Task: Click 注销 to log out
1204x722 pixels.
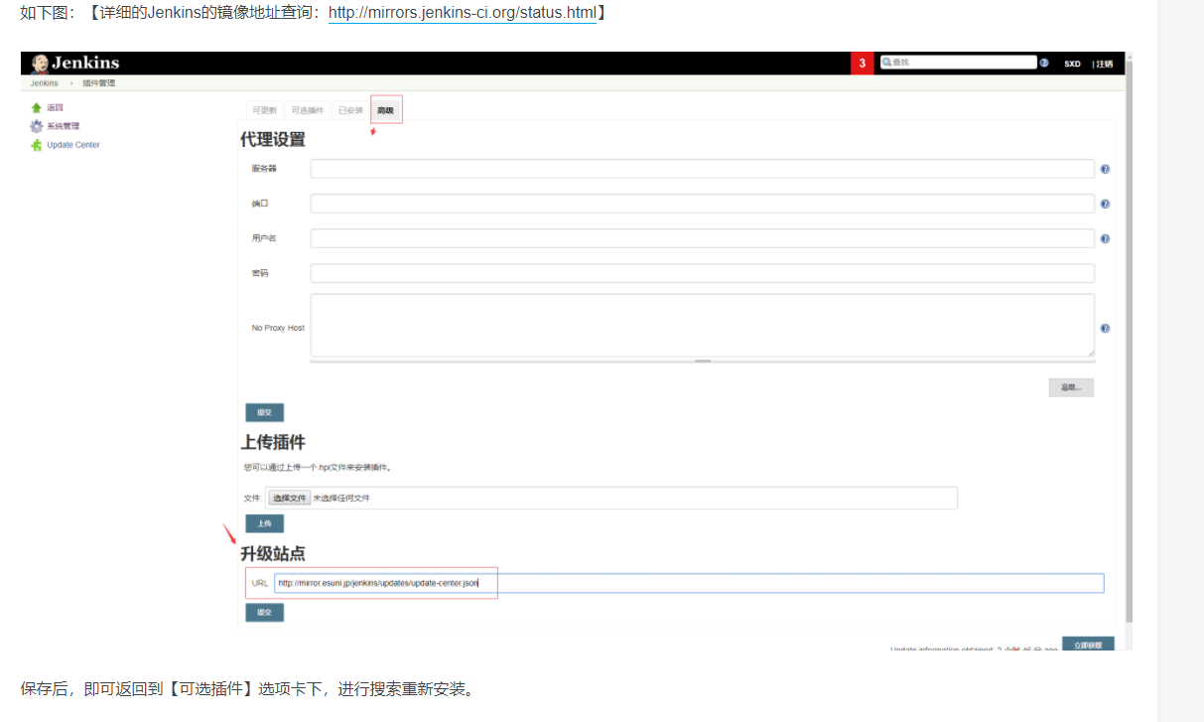Action: click(x=1105, y=62)
